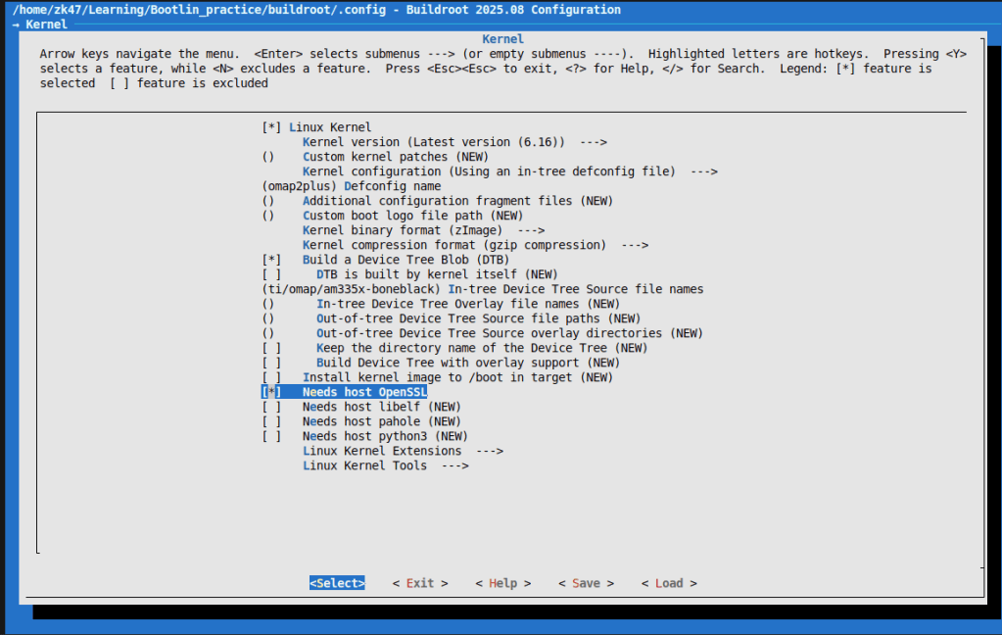Enable Needs host pahole checkbox

coord(272,421)
